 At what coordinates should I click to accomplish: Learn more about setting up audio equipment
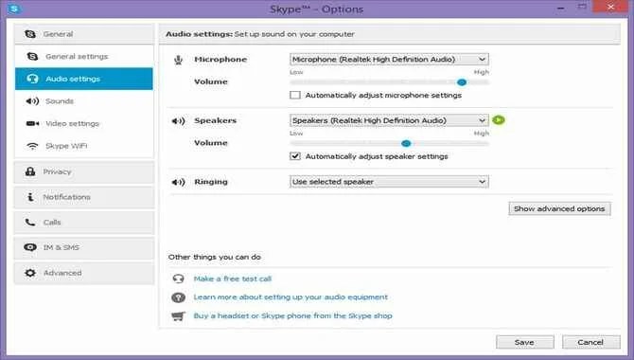291,297
